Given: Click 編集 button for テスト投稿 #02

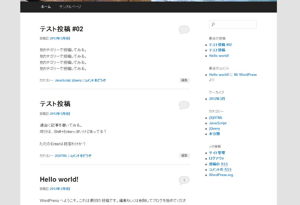Looking at the screenshot, I should click(185, 80).
